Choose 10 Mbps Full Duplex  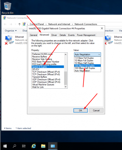(x=87, y=61)
